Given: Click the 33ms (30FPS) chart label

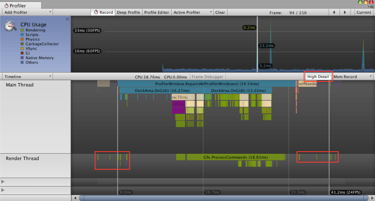Looking at the screenshot, I should [87, 30].
